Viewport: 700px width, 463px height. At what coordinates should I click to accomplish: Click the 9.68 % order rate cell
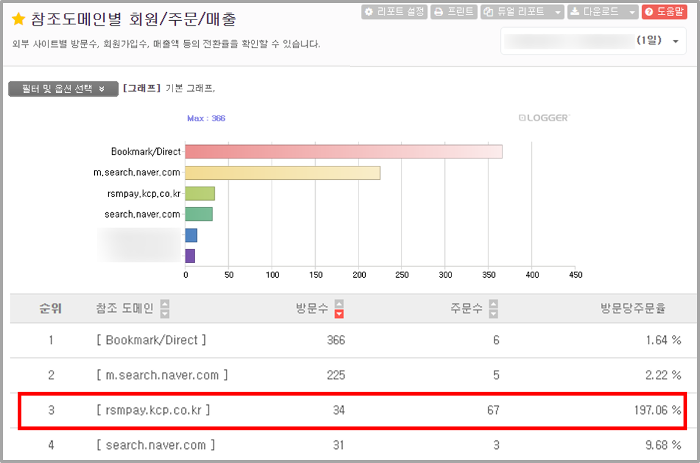663,445
